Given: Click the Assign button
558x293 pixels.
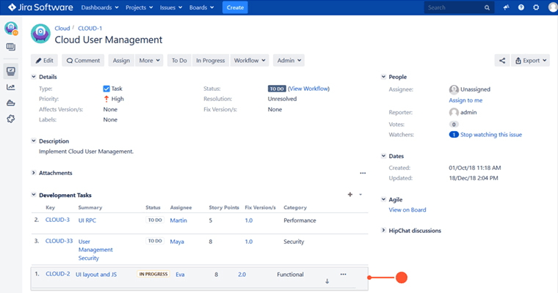Looking at the screenshot, I should (121, 60).
